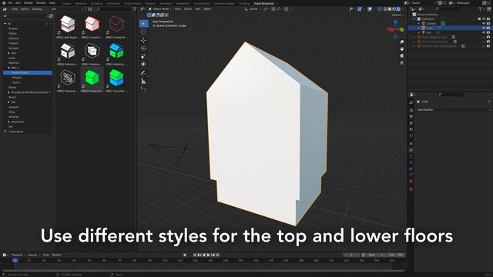Open the Output properties tab icon
The height and width of the screenshot is (277, 493).
click(411, 117)
